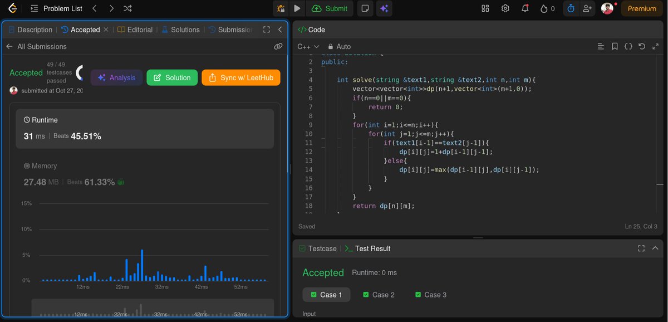Screen dimensions: 668x322
Task: Submit the solution
Action: pos(330,8)
